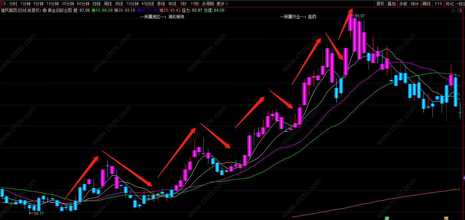Switch to 分时 intraday view
The height and width of the screenshot is (220, 465).
tap(13, 4)
